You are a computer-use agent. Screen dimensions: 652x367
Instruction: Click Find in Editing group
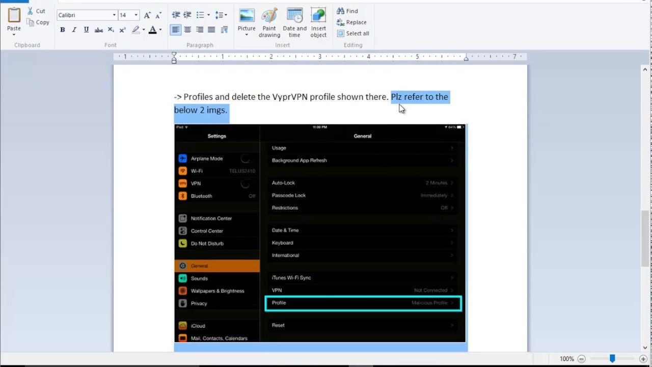(x=347, y=11)
